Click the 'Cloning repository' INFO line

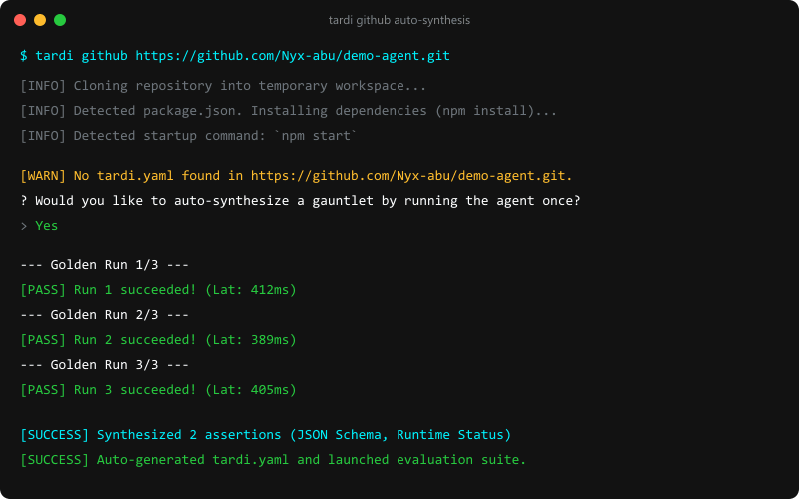[x=223, y=86]
